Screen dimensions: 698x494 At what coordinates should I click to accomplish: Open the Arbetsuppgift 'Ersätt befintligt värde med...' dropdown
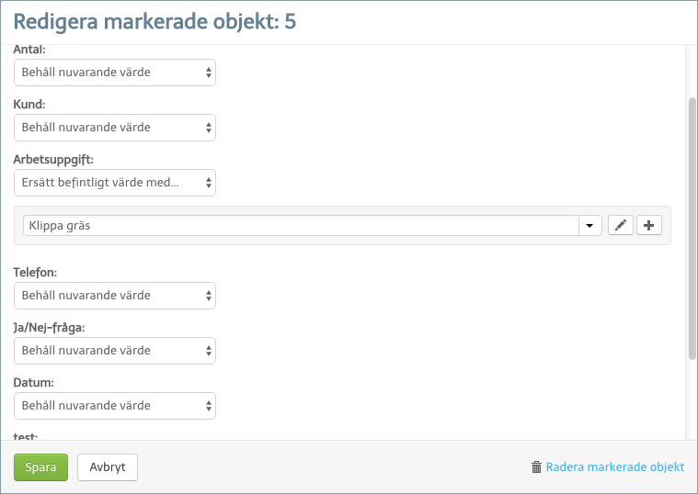tap(115, 183)
